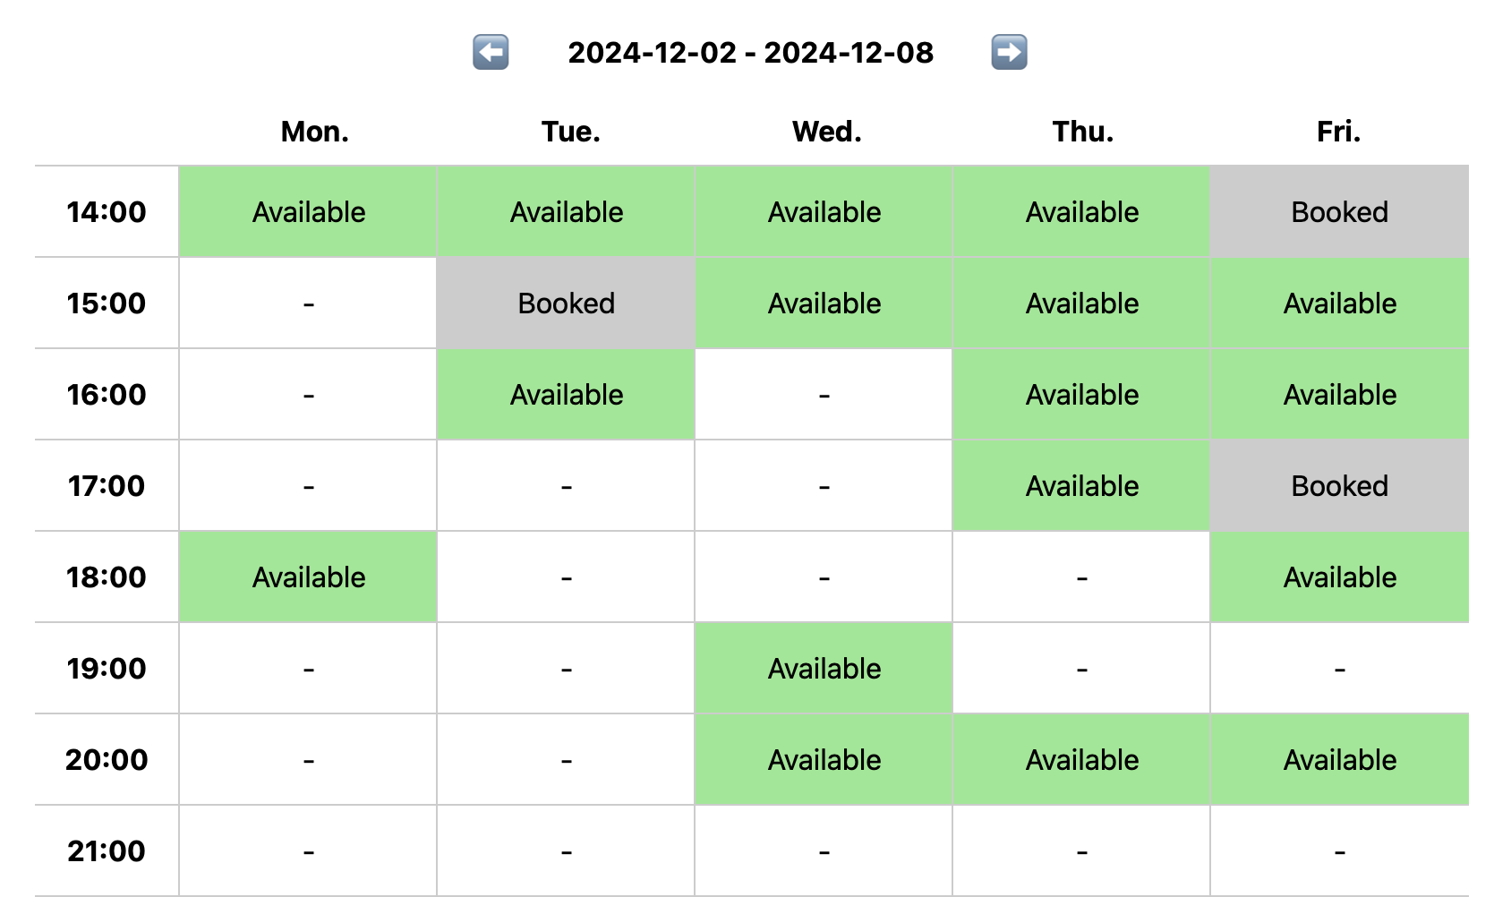Screen dimensions: 1511x897
Task: Go to next week with right arrow
Action: [x=1009, y=52]
